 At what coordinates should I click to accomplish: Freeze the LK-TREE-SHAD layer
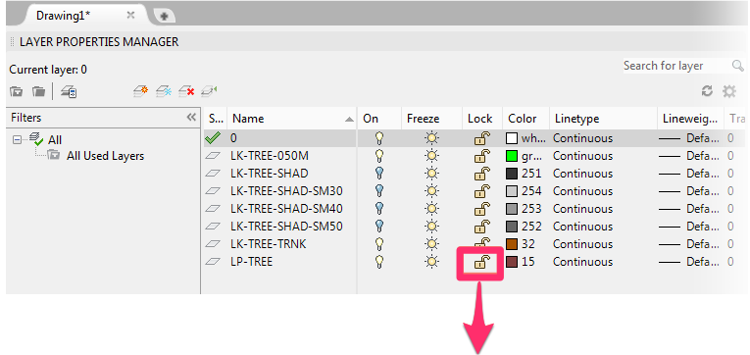(432, 174)
